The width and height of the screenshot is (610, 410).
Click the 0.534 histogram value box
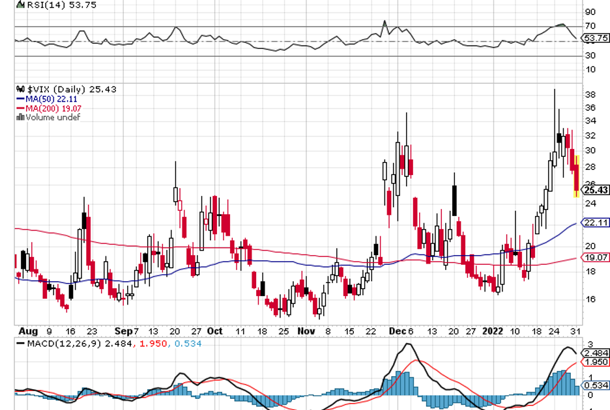coord(596,385)
